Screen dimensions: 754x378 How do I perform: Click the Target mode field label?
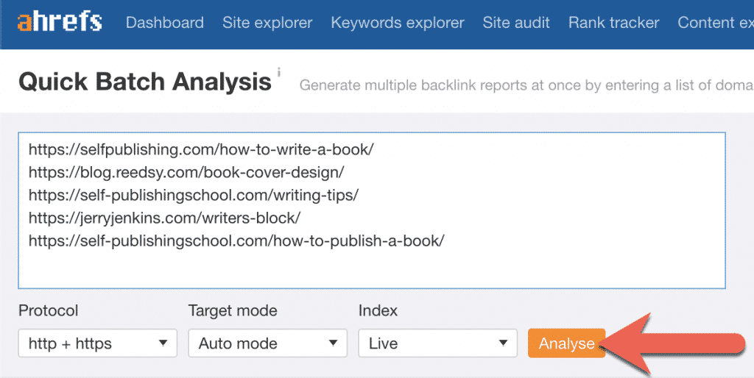click(233, 311)
